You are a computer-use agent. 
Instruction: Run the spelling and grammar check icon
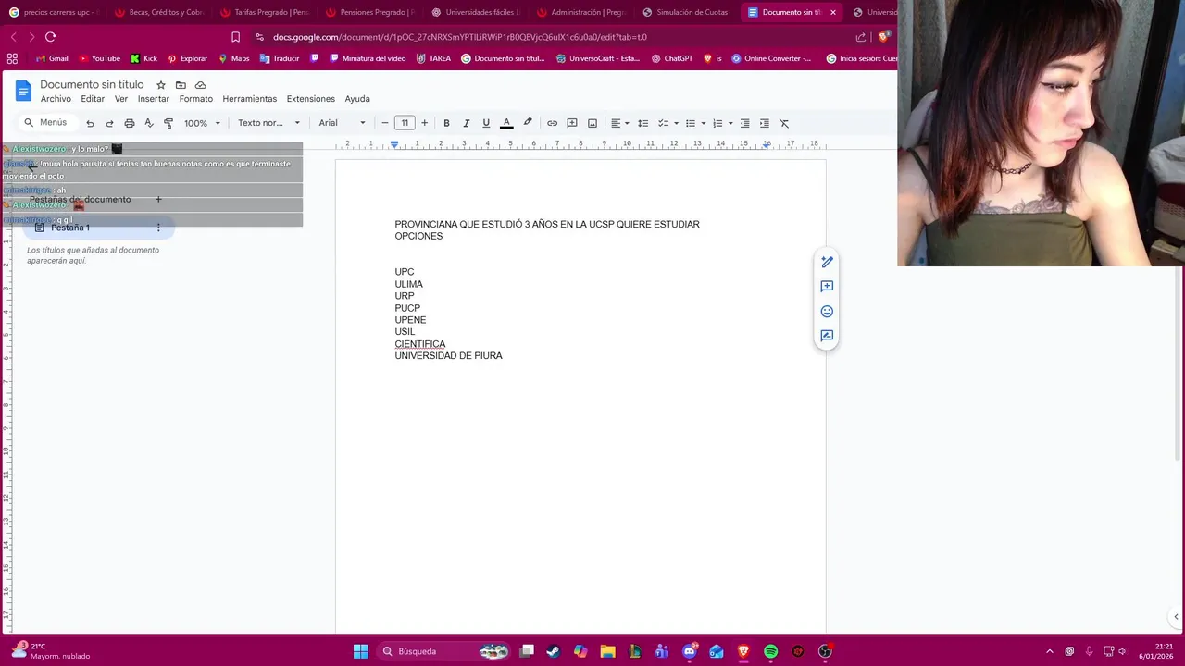tap(149, 123)
